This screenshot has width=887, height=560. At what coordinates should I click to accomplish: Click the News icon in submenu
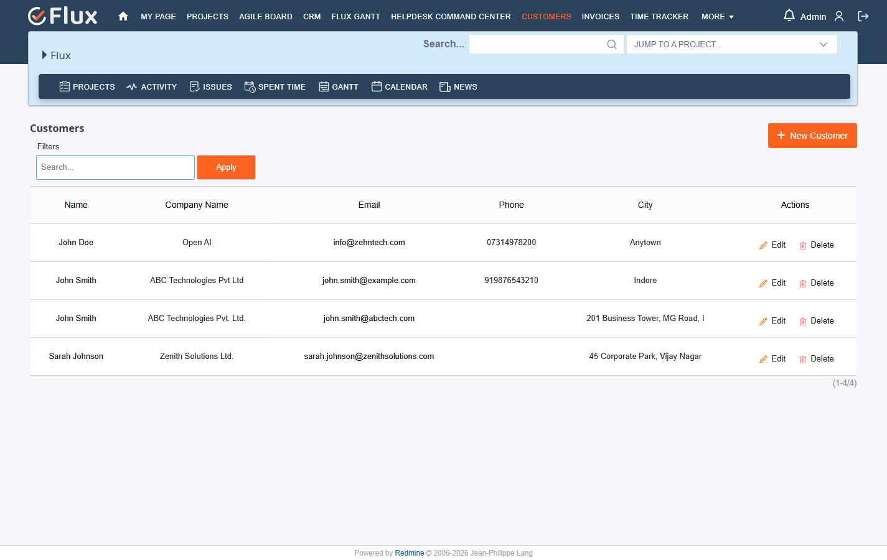click(x=445, y=86)
